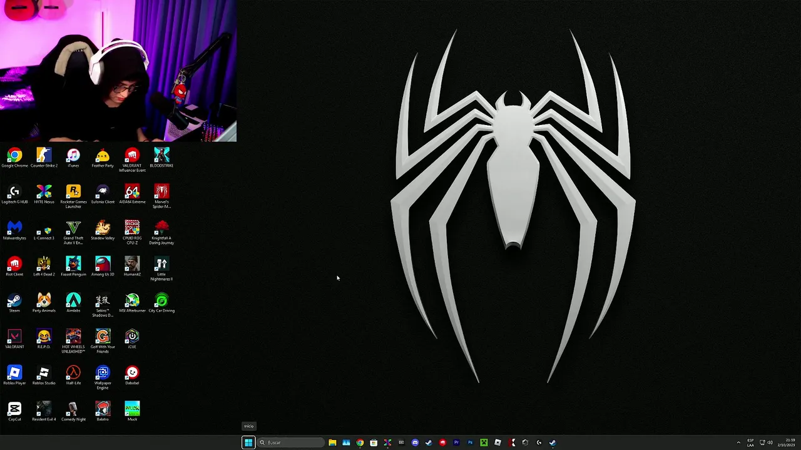
Task: Open the clock and date flyout
Action: coord(787,442)
